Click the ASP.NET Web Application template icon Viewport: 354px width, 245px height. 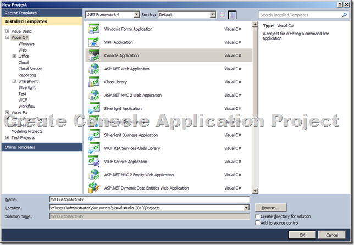94,69
